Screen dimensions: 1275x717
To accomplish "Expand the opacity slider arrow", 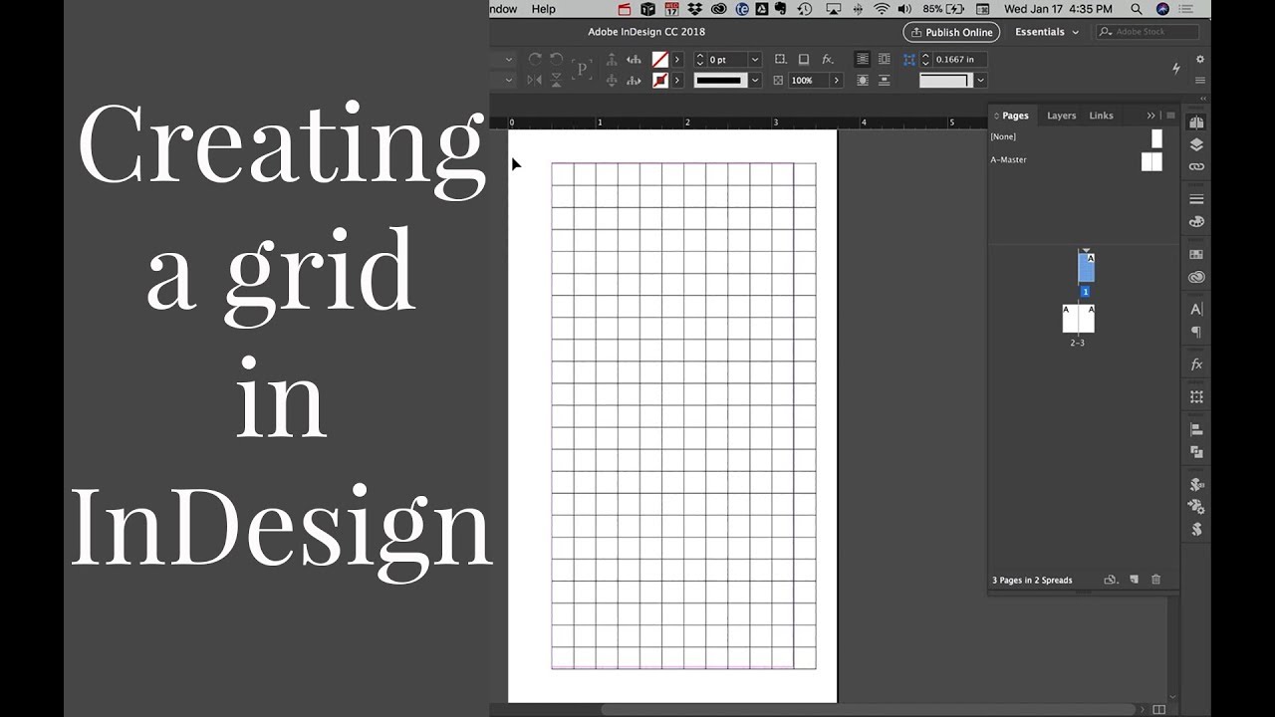I will click(x=836, y=81).
